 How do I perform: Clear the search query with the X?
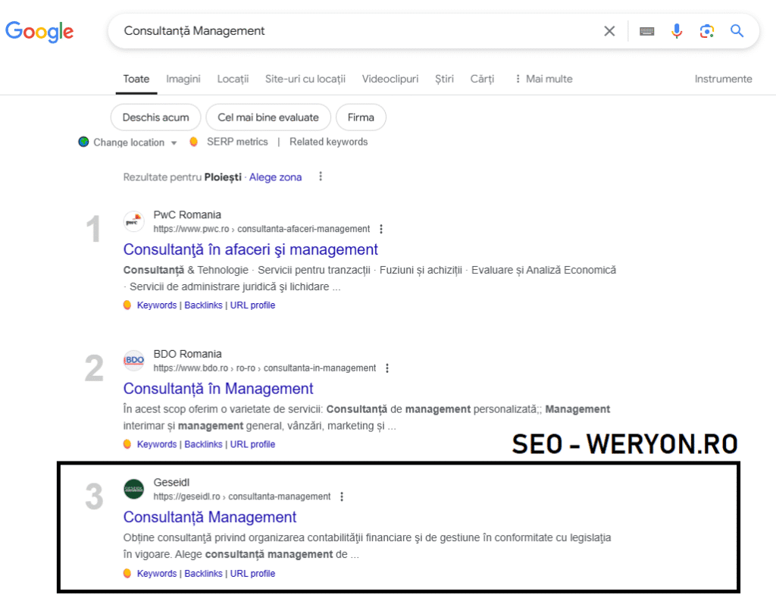[x=609, y=31]
